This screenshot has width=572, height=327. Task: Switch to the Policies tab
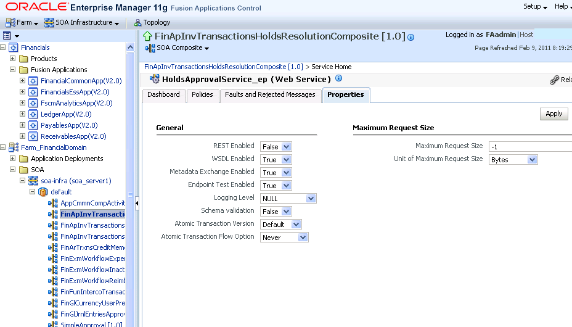click(x=202, y=95)
